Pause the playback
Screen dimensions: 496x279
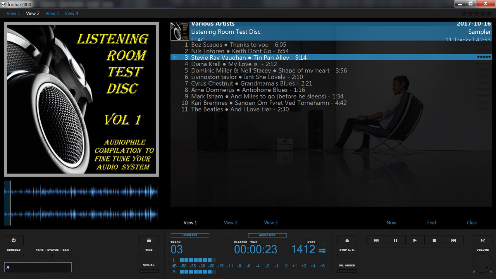[x=395, y=240]
